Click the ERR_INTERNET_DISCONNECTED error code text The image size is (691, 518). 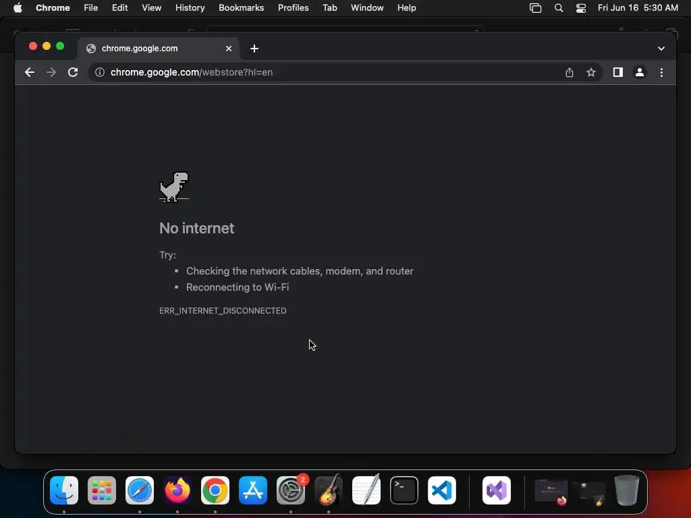223,310
